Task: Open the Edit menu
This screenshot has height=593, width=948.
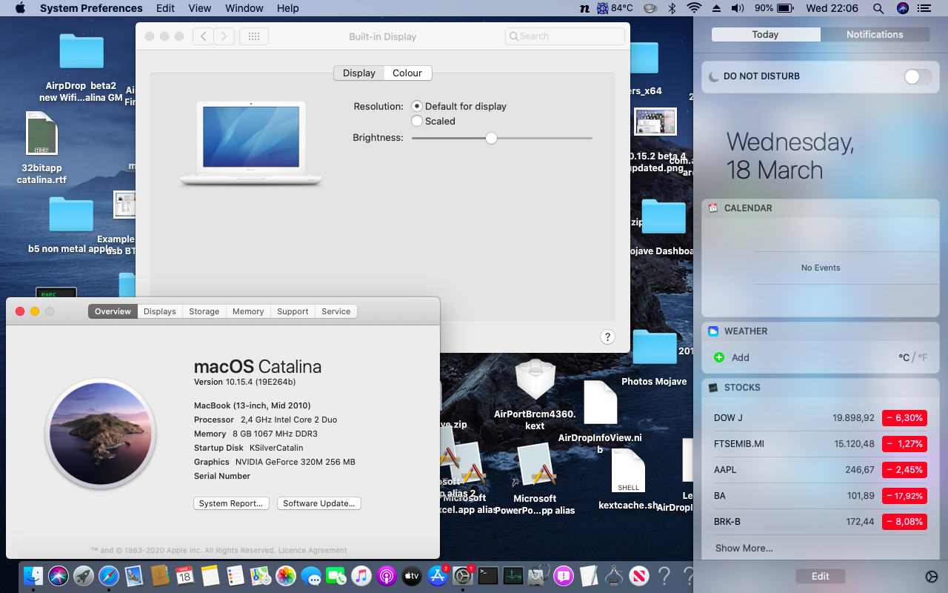Action: click(165, 8)
